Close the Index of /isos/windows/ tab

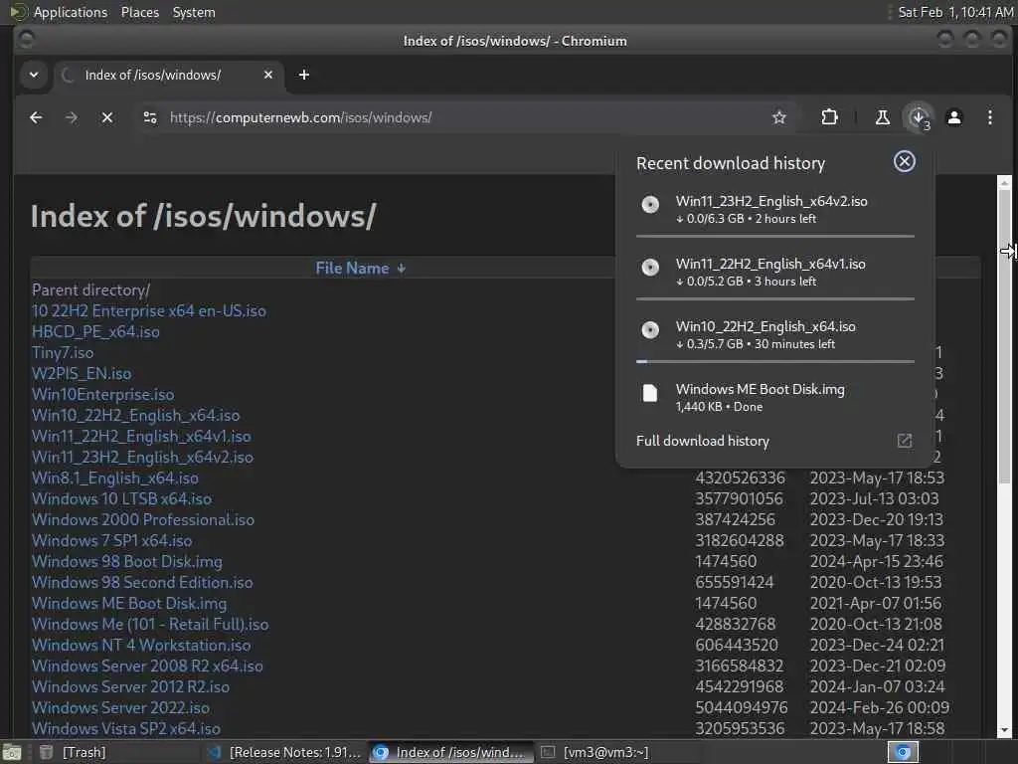[268, 75]
